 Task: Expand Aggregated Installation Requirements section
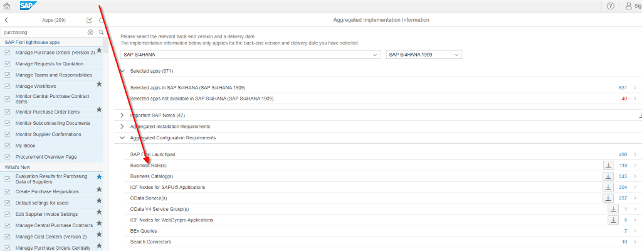[x=122, y=127]
